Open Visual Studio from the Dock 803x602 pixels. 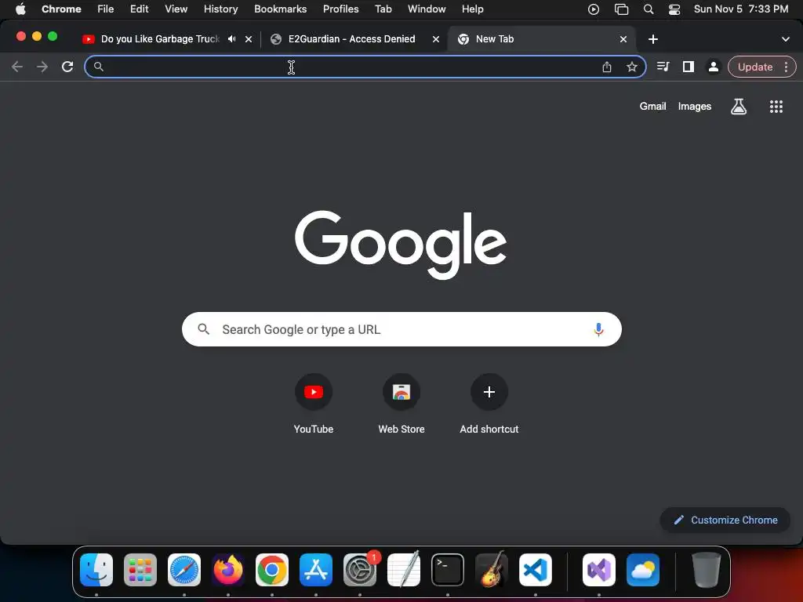[x=599, y=570]
